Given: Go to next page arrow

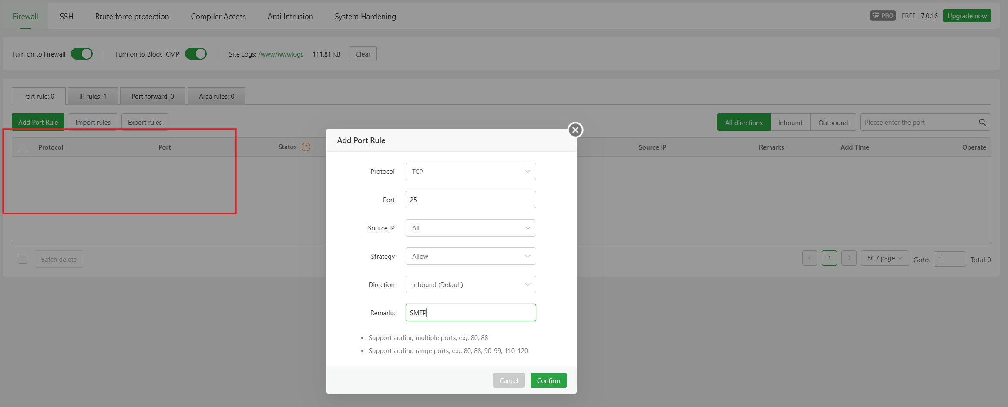Looking at the screenshot, I should [848, 258].
